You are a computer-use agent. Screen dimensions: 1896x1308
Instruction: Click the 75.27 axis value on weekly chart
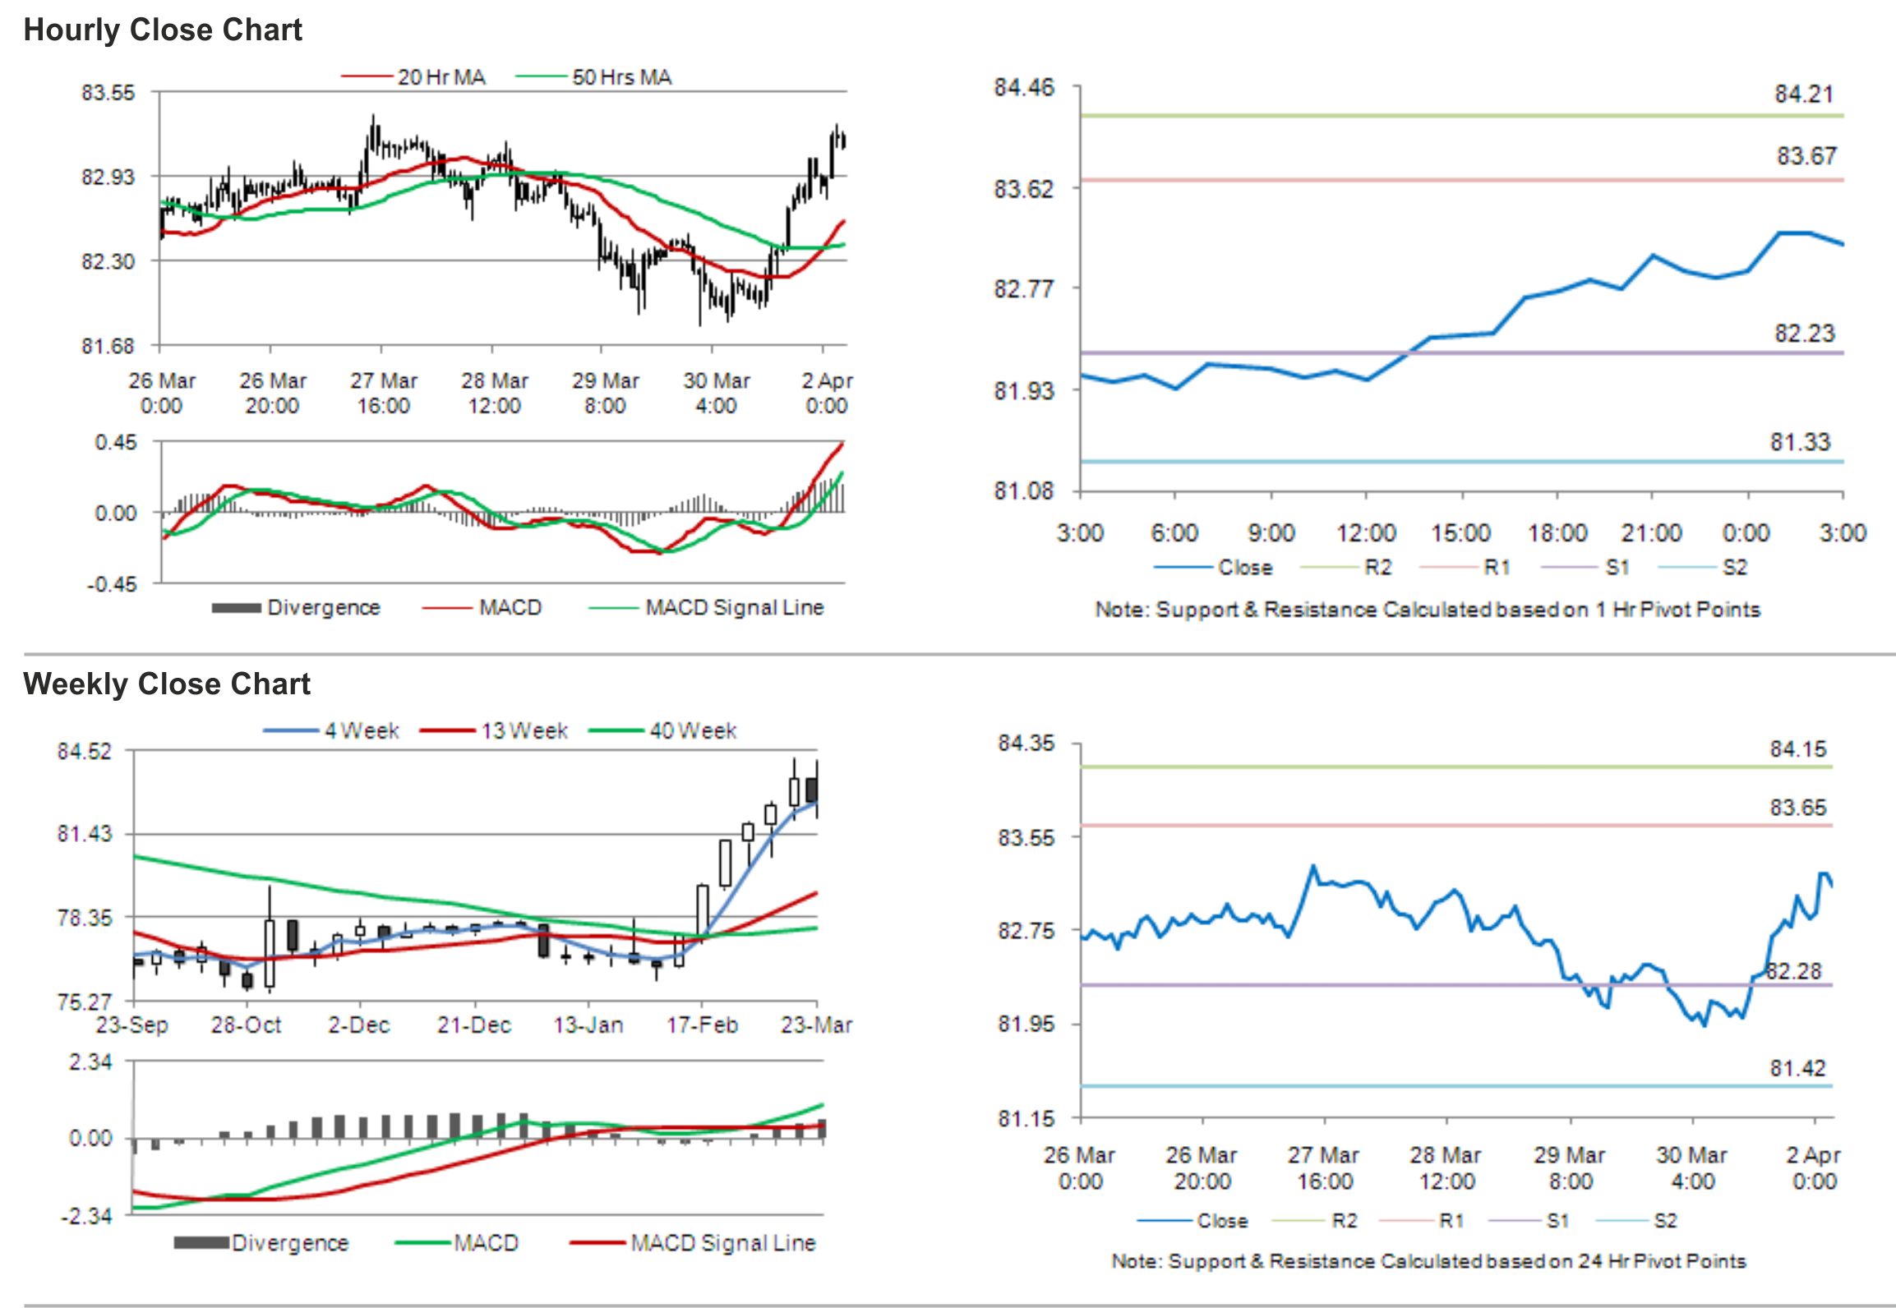click(84, 1002)
